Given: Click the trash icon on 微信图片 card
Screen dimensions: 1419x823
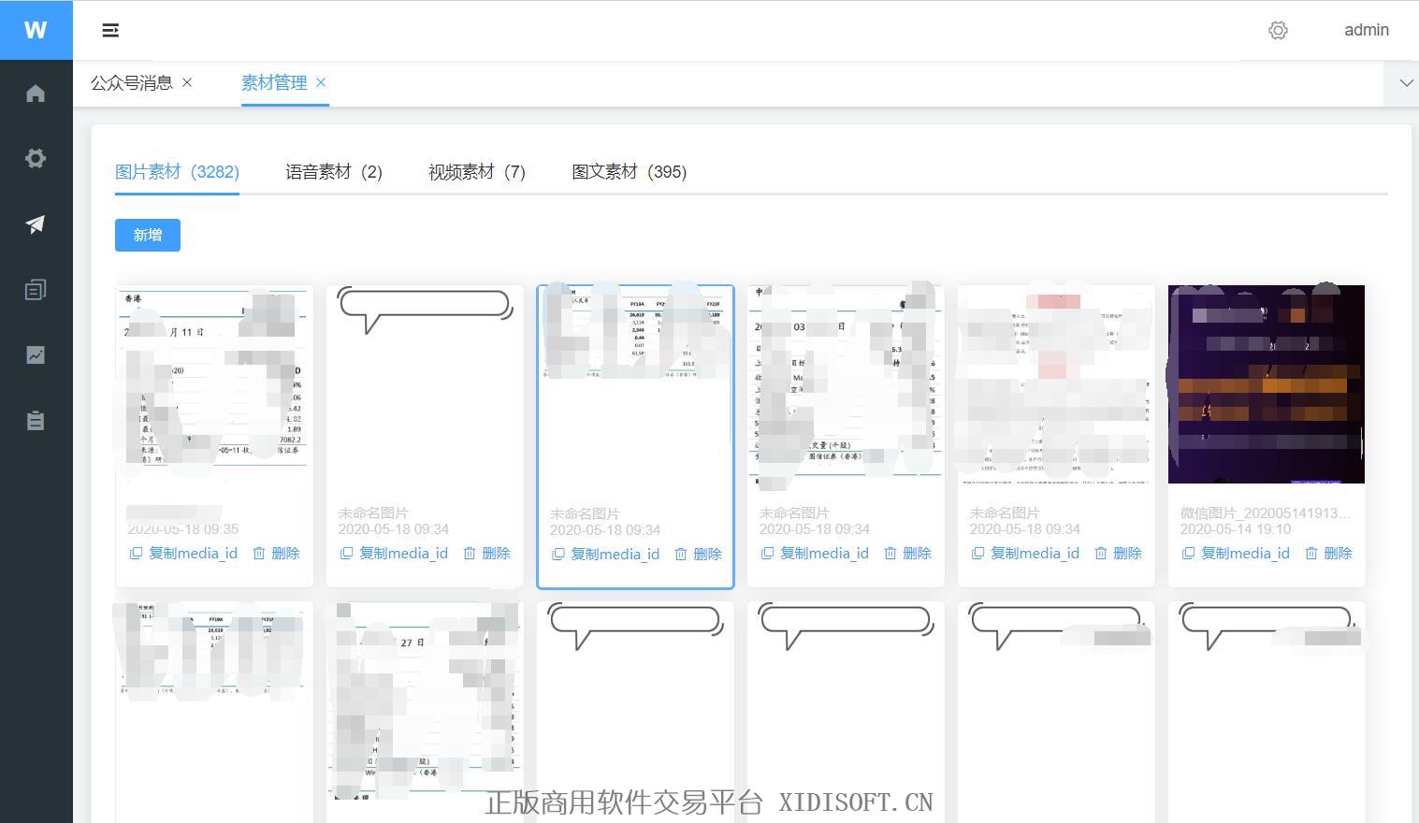Looking at the screenshot, I should 1311,554.
